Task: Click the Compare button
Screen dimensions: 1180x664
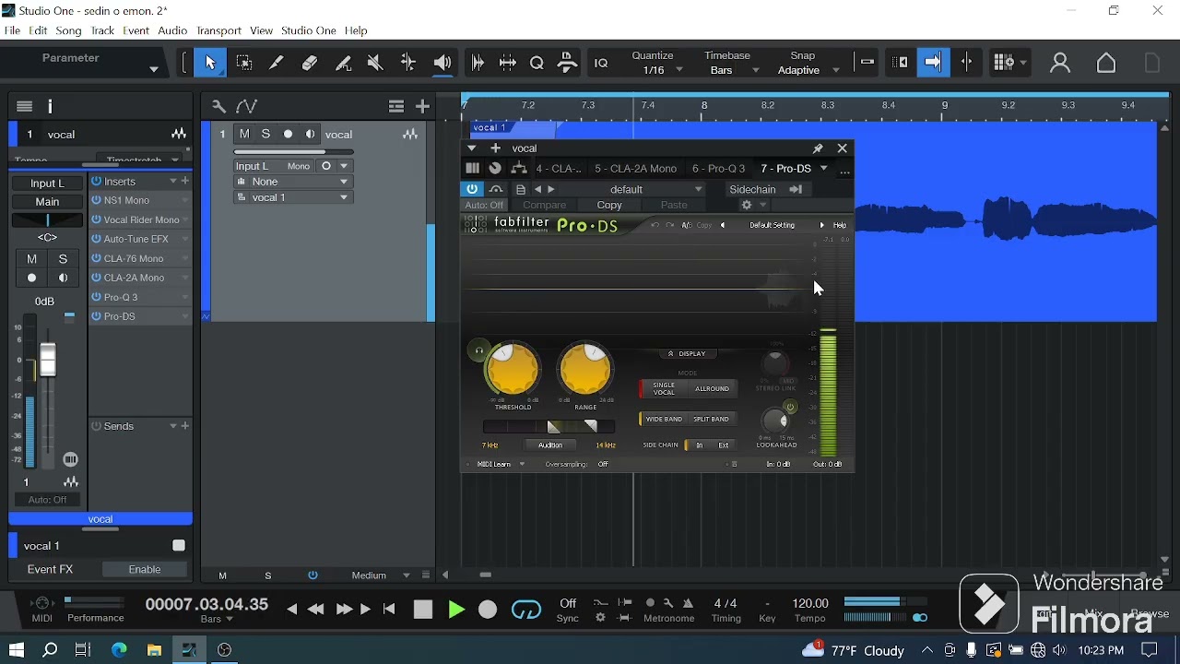Action: [545, 207]
